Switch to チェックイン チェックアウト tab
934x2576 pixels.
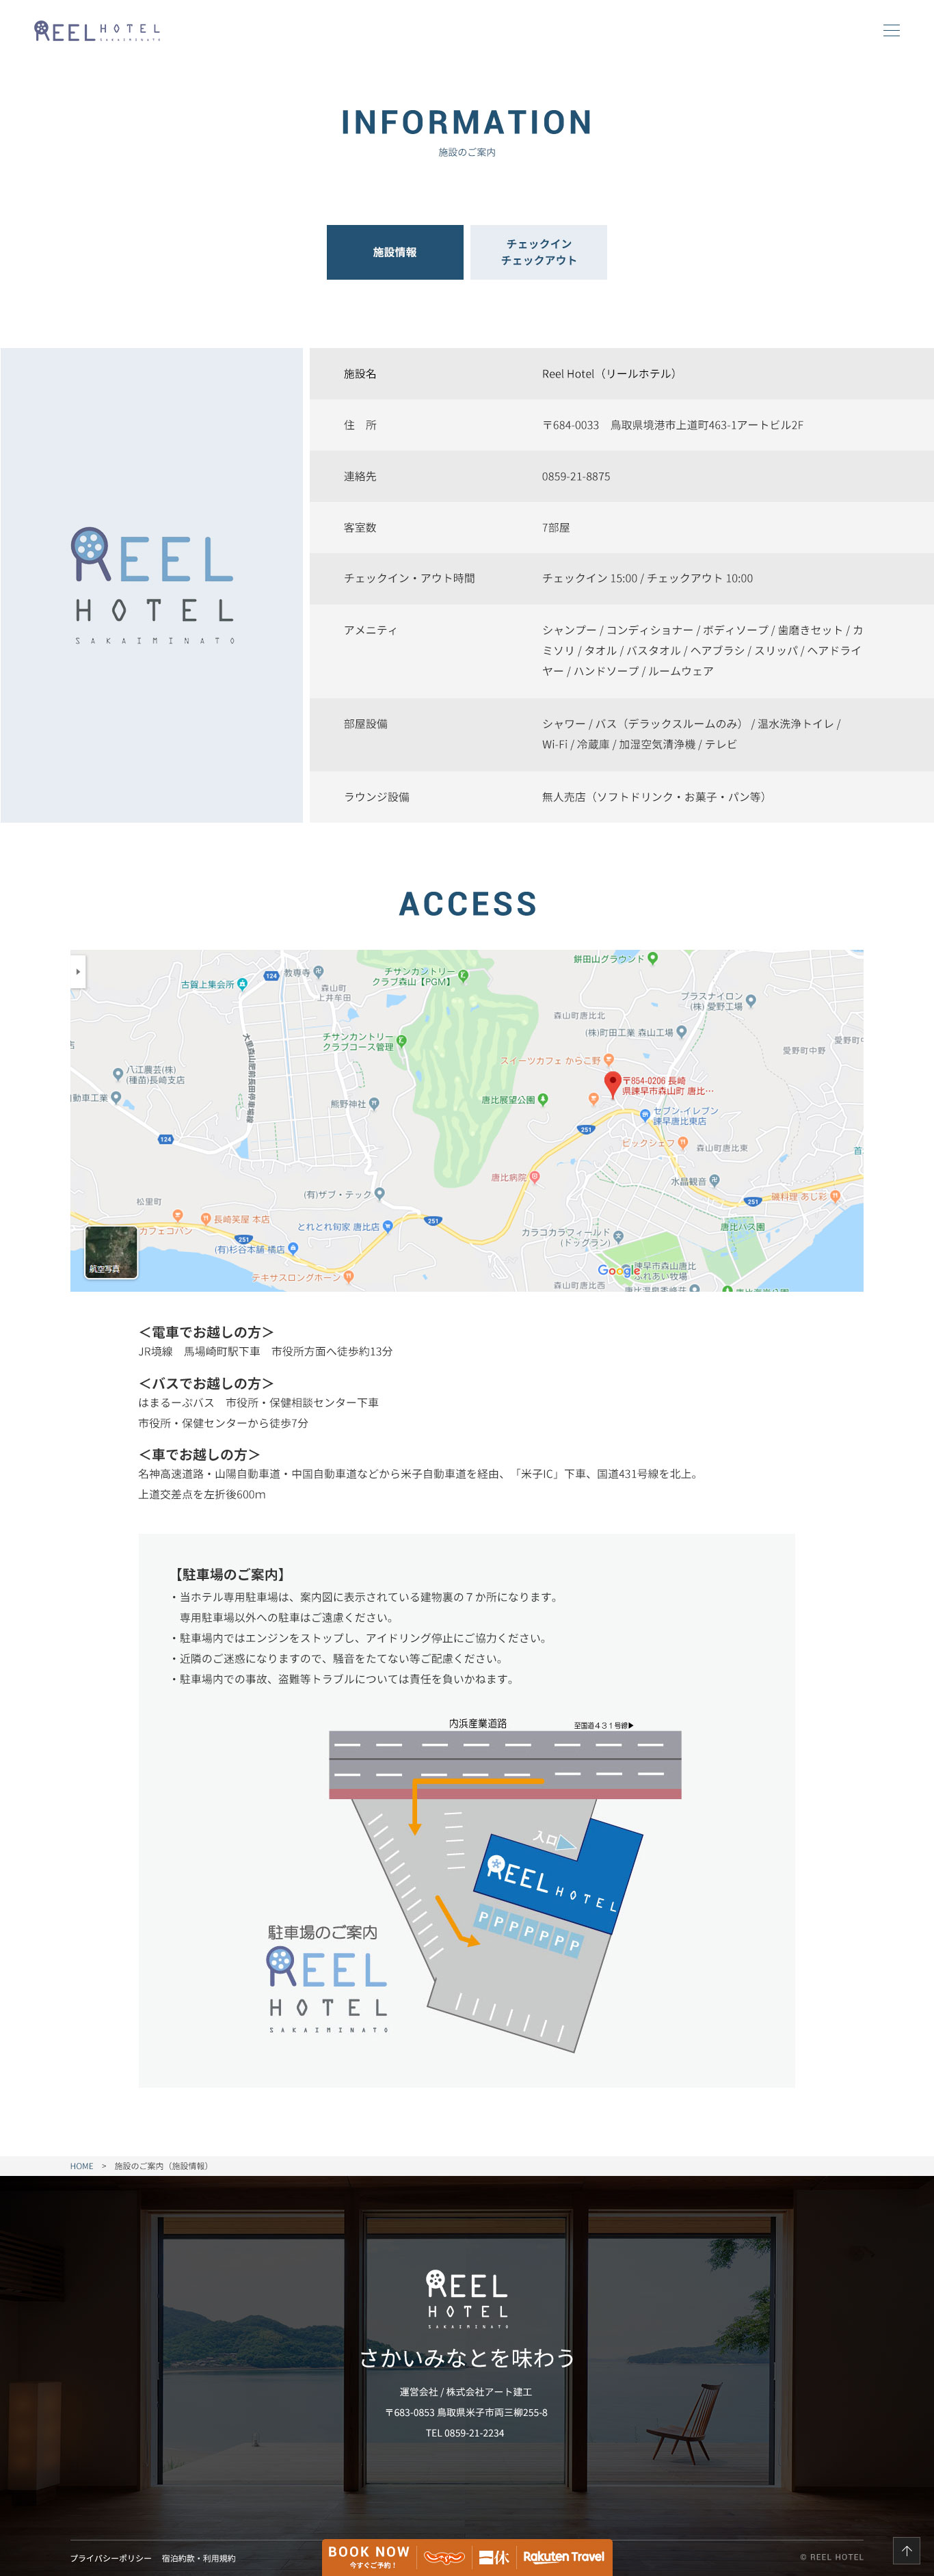pyautogui.click(x=538, y=252)
